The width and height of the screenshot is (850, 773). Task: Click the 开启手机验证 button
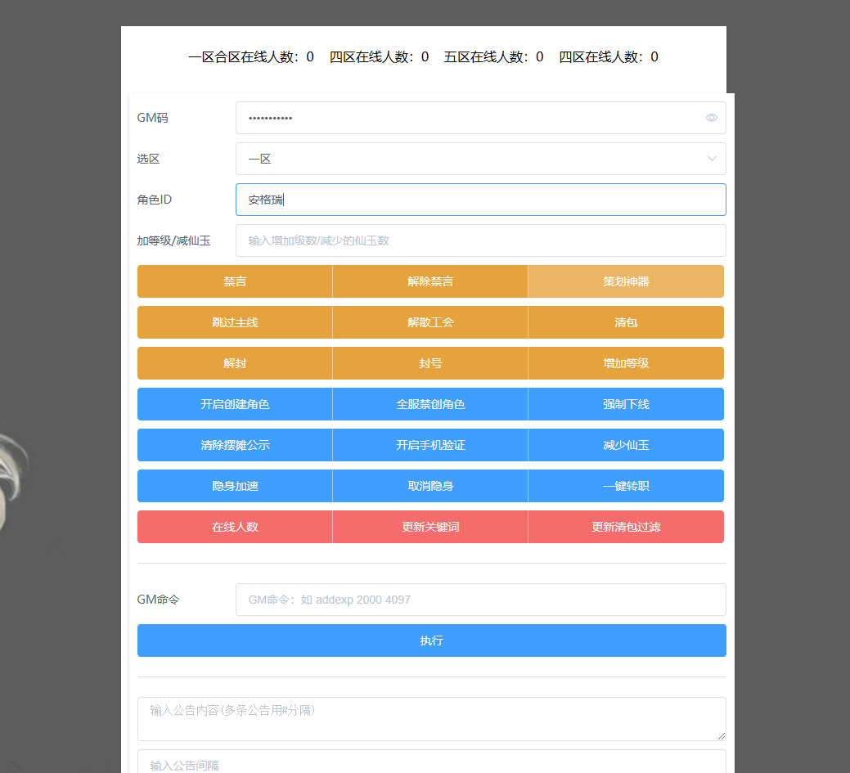[x=430, y=445]
